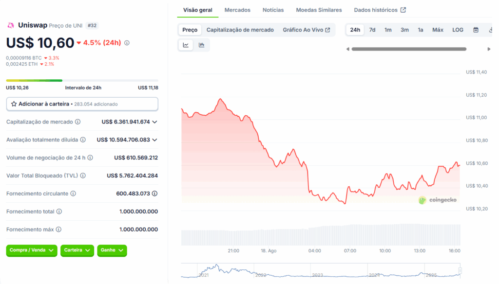The image size is (499, 284).
Task: Click the download chart icon
Action: pyautogui.click(x=490, y=30)
